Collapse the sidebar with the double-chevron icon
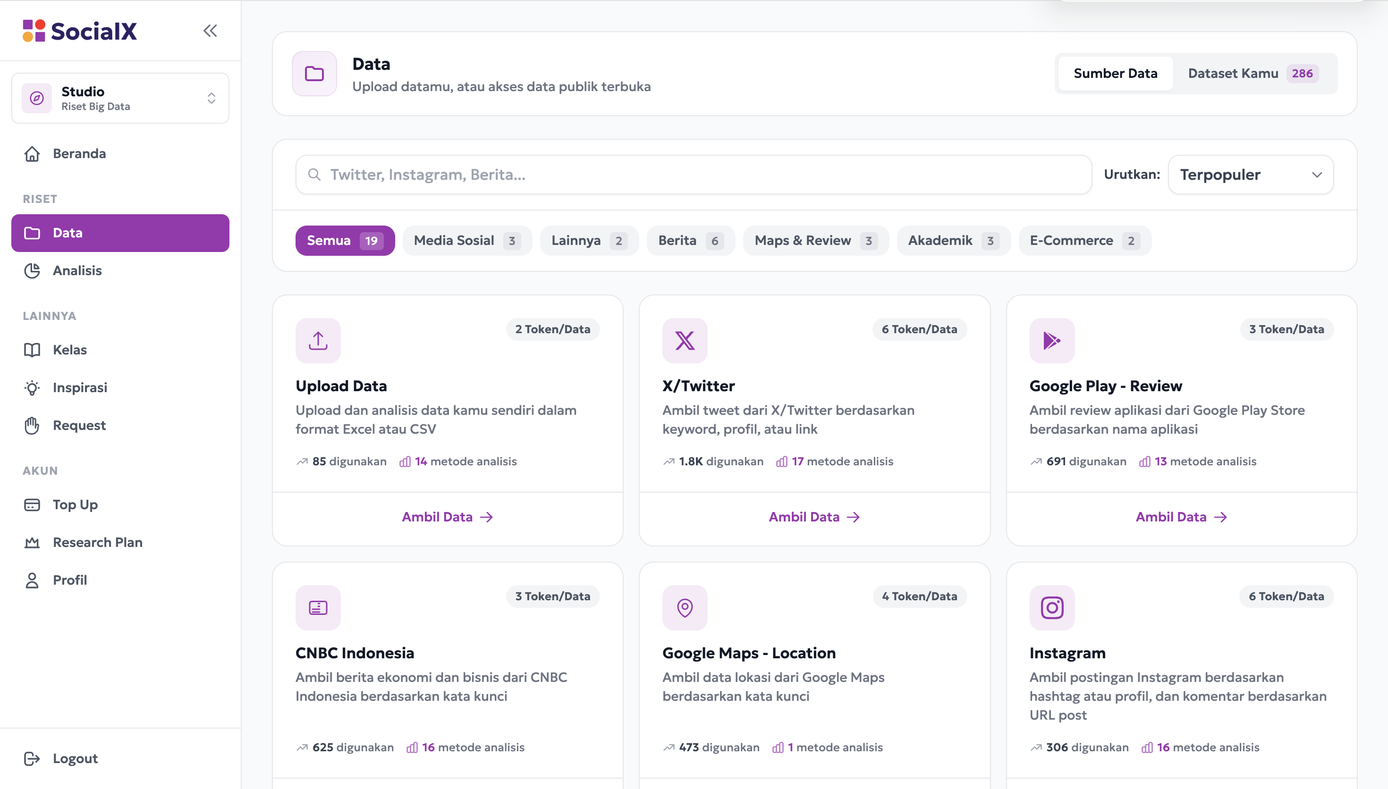The height and width of the screenshot is (789, 1388). coord(210,31)
